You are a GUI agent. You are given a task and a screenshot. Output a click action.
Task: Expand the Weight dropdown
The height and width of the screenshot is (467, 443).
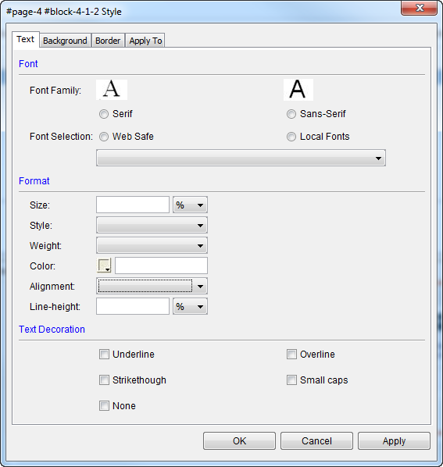pos(152,245)
